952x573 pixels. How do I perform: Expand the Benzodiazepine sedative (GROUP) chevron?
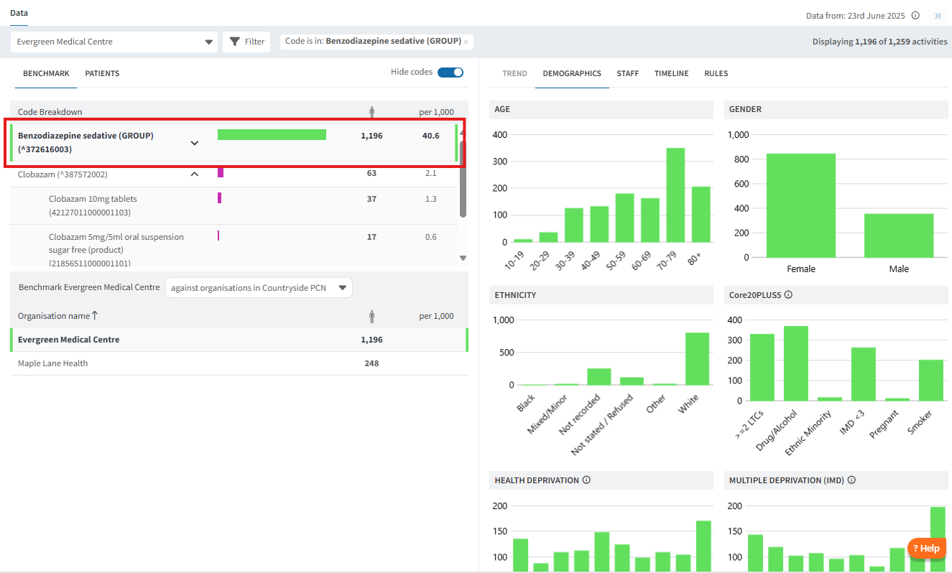(194, 143)
